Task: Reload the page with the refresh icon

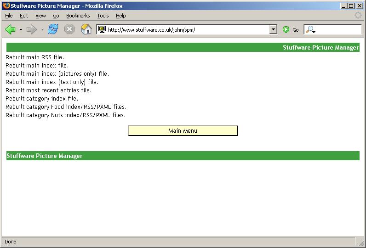Action: pos(53,29)
